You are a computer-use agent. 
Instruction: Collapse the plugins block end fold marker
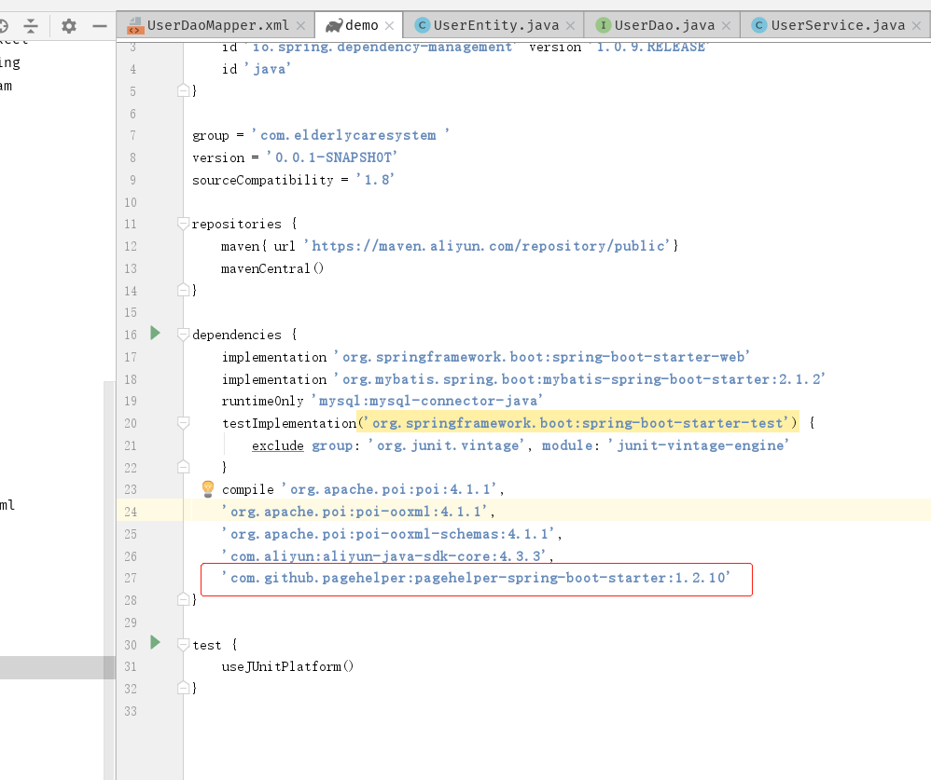click(184, 90)
